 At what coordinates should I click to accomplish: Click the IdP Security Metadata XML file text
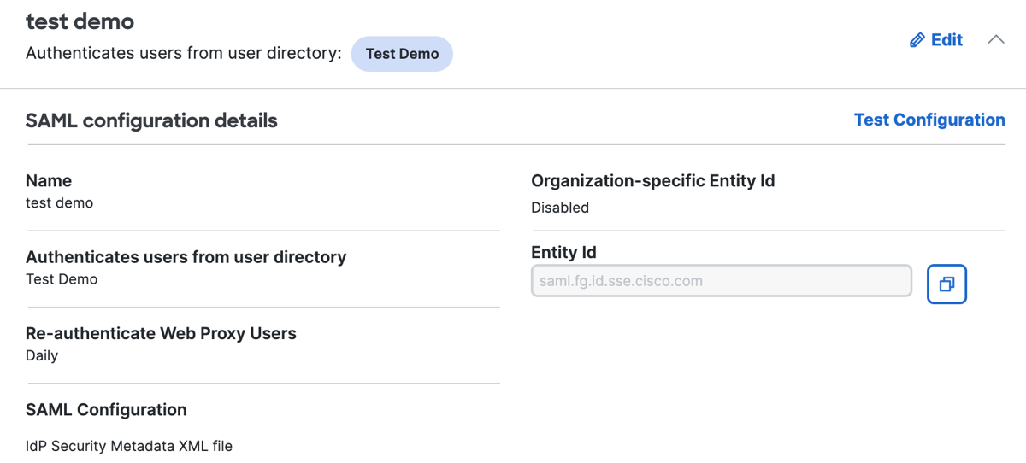129,446
